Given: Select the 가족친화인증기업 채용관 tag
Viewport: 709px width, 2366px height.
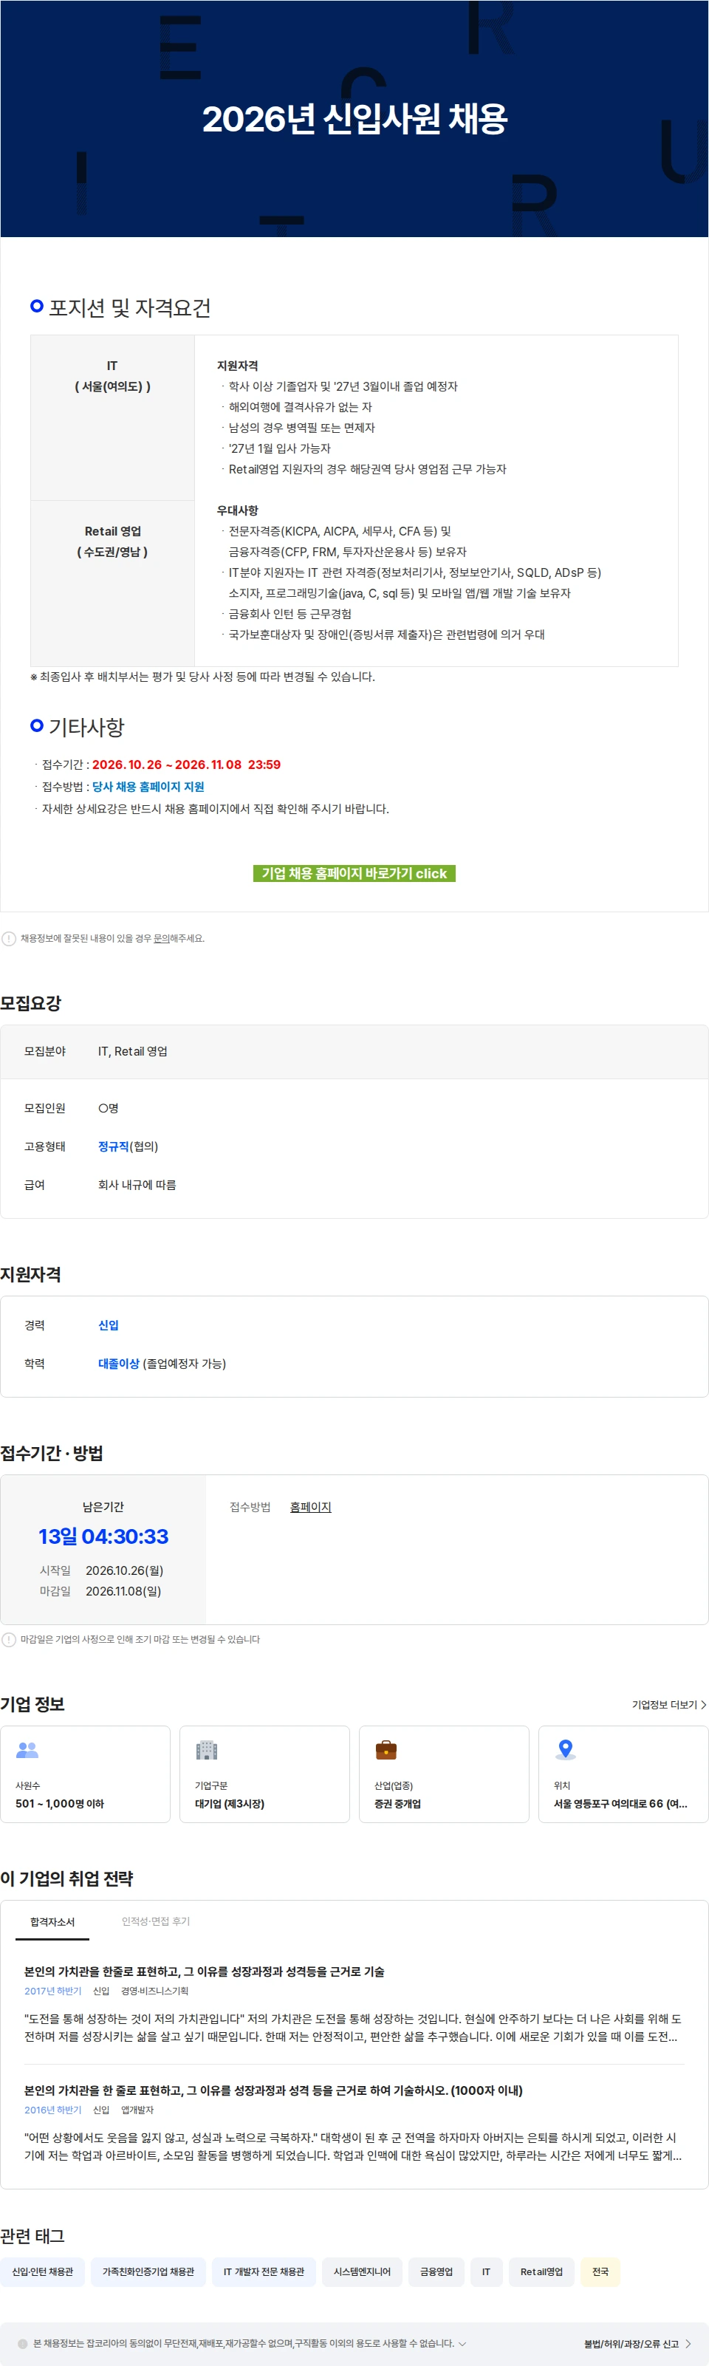Looking at the screenshot, I should click(148, 2271).
